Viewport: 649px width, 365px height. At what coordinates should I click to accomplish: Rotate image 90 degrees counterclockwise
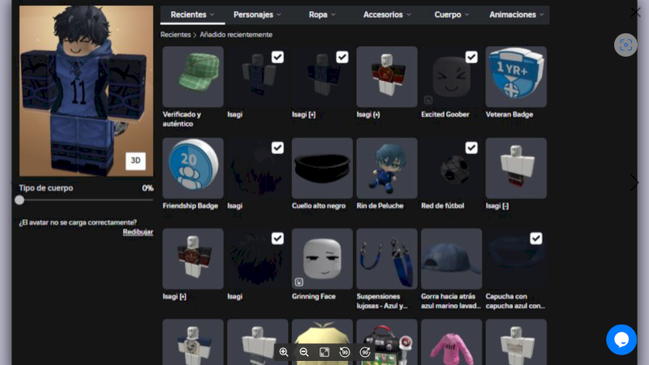coord(344,352)
